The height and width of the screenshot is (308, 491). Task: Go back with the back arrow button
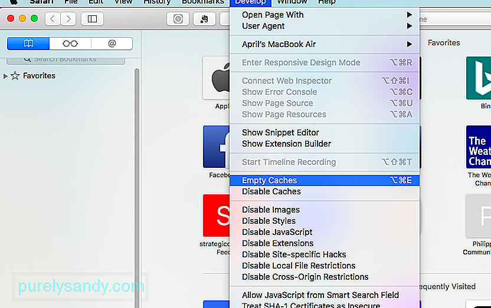click(x=53, y=19)
